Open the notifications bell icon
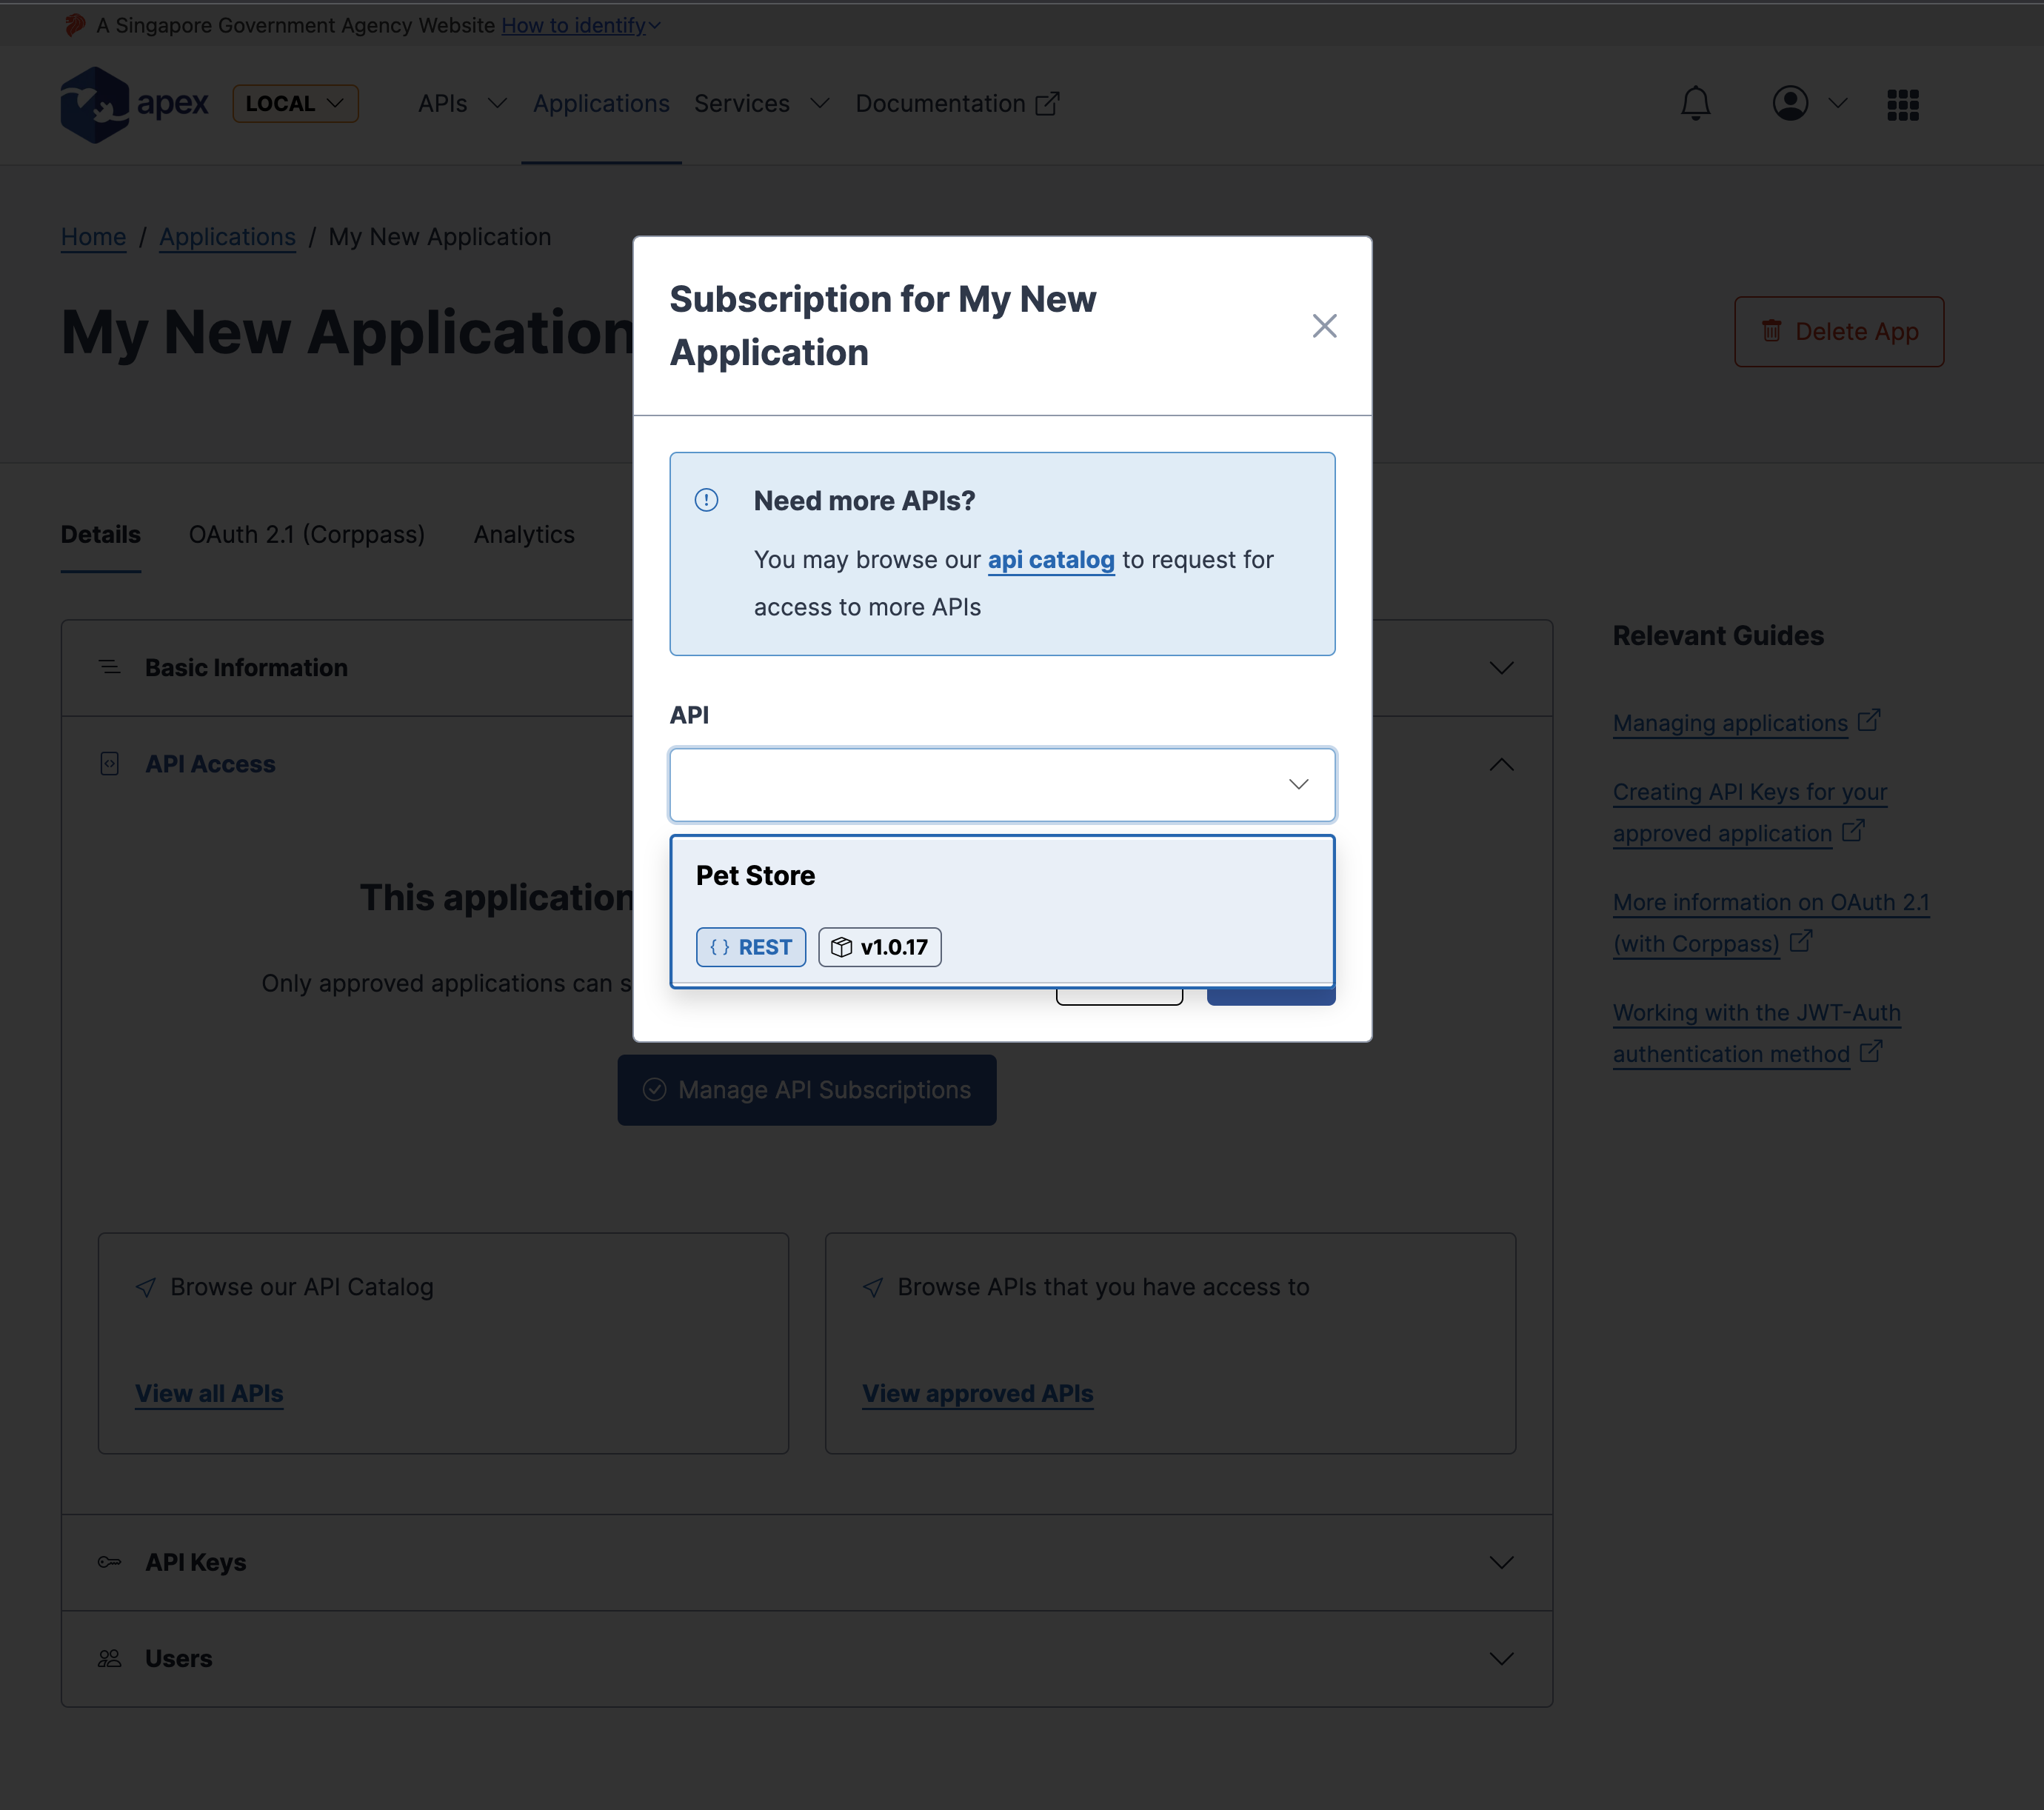Image resolution: width=2044 pixels, height=1810 pixels. tap(1695, 103)
